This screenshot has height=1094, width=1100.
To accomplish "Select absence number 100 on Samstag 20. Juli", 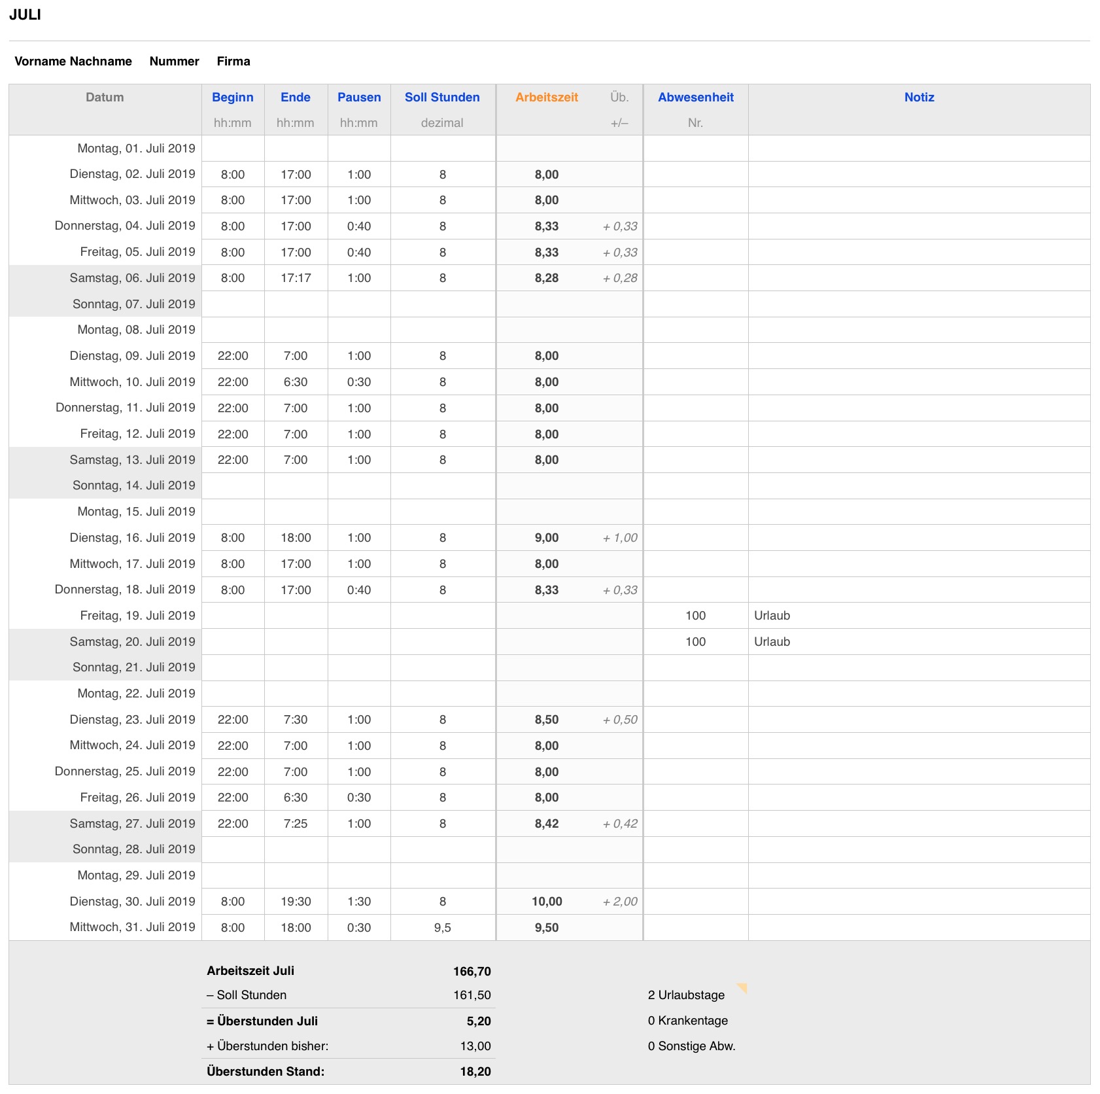I will [x=695, y=642].
